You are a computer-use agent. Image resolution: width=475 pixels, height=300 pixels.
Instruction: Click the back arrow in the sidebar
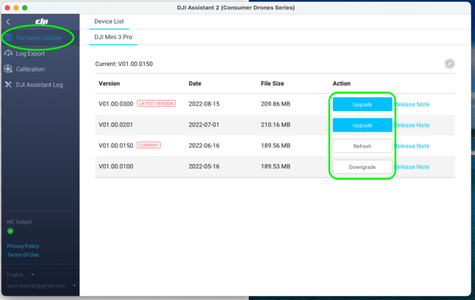pos(8,22)
